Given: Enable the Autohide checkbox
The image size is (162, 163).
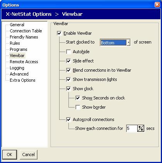Looking at the screenshot, I should (68, 52).
